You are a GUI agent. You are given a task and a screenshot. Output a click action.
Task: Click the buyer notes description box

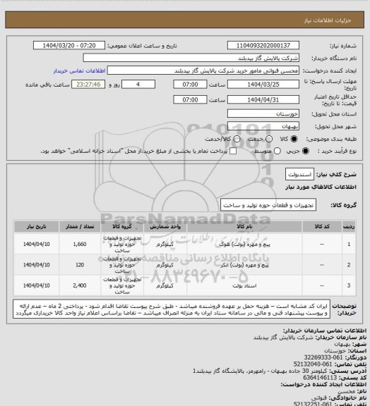click(172, 309)
